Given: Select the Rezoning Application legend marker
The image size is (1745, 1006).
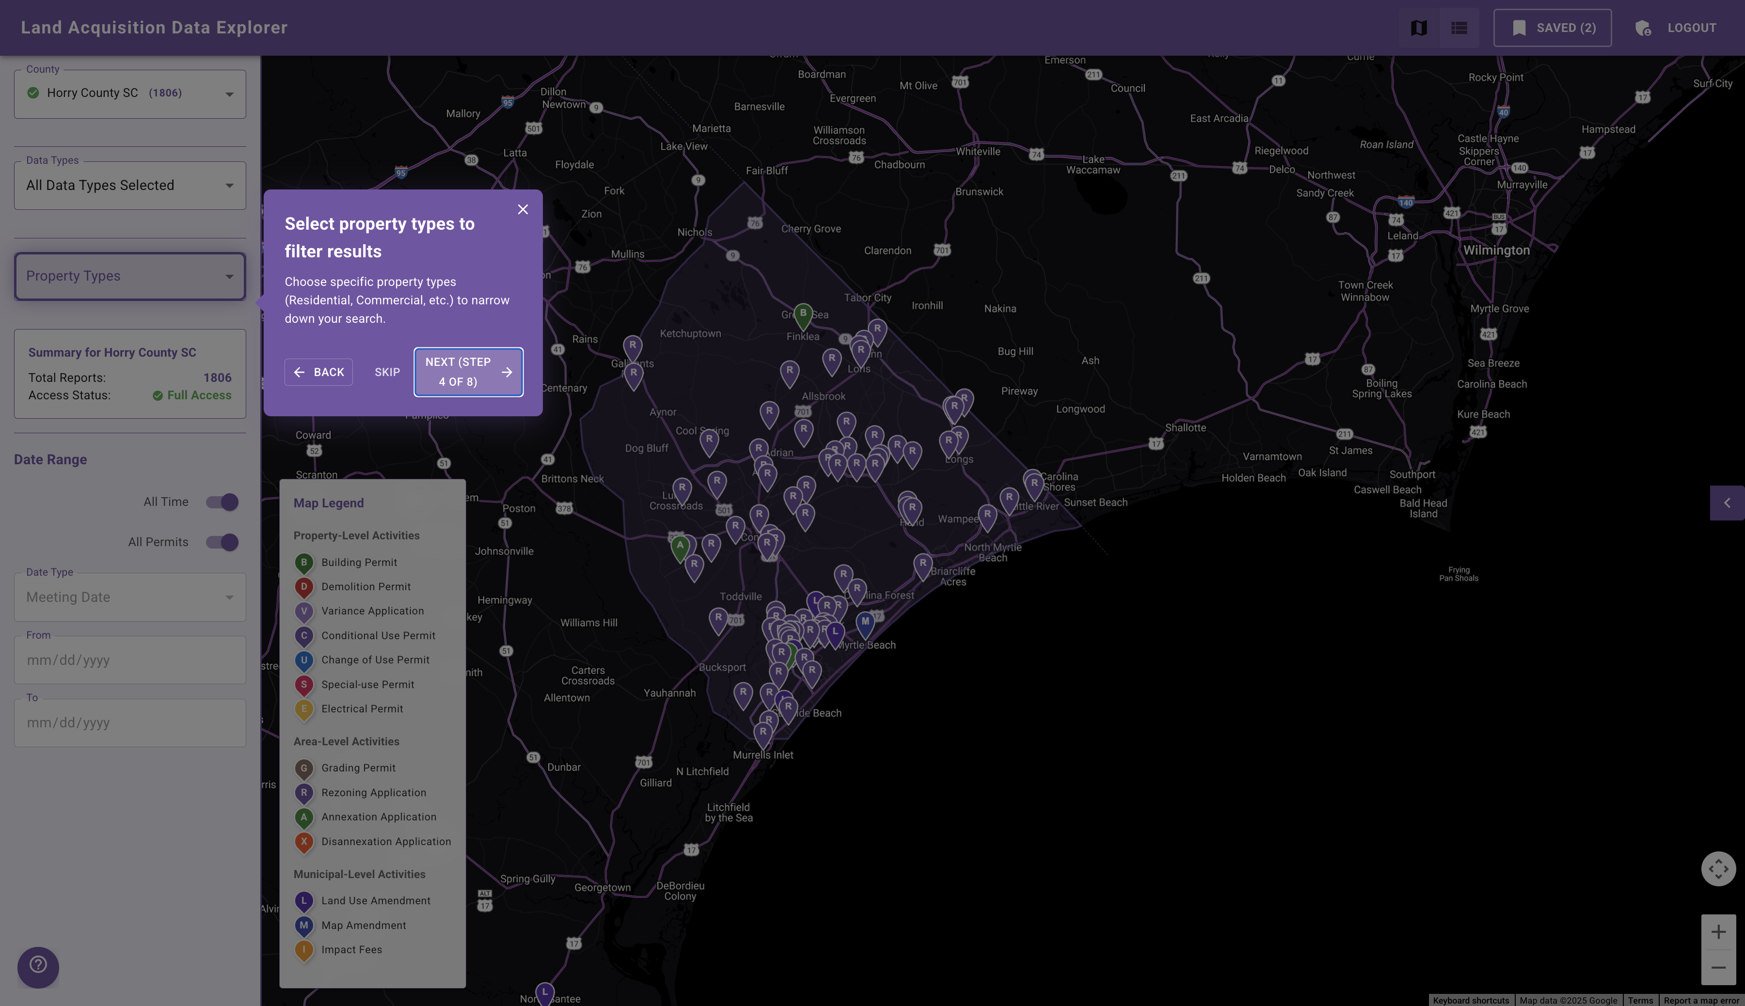Looking at the screenshot, I should click(304, 792).
